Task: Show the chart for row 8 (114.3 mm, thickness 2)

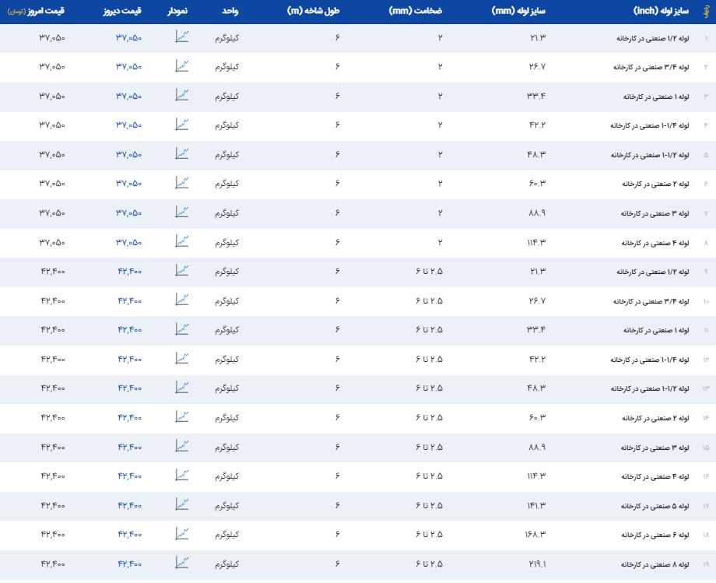Action: (182, 241)
